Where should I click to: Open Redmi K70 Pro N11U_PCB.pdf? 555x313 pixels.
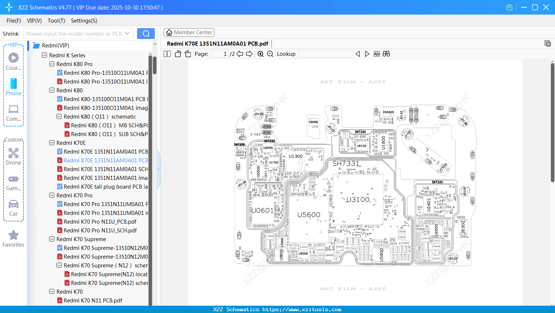97,221
